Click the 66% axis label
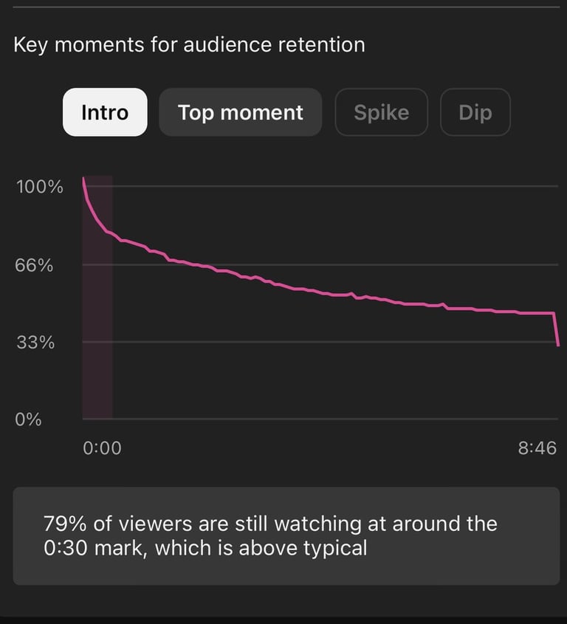The width and height of the screenshot is (567, 624). coord(34,265)
